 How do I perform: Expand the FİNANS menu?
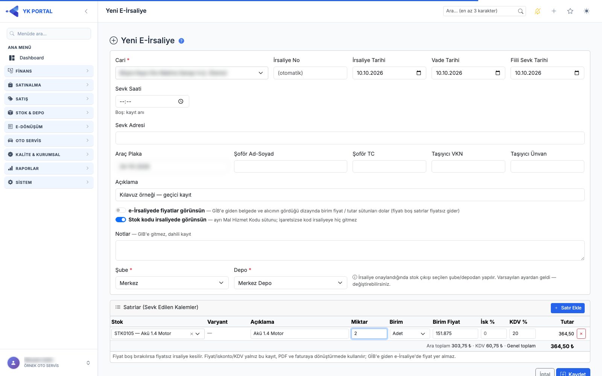pos(49,71)
